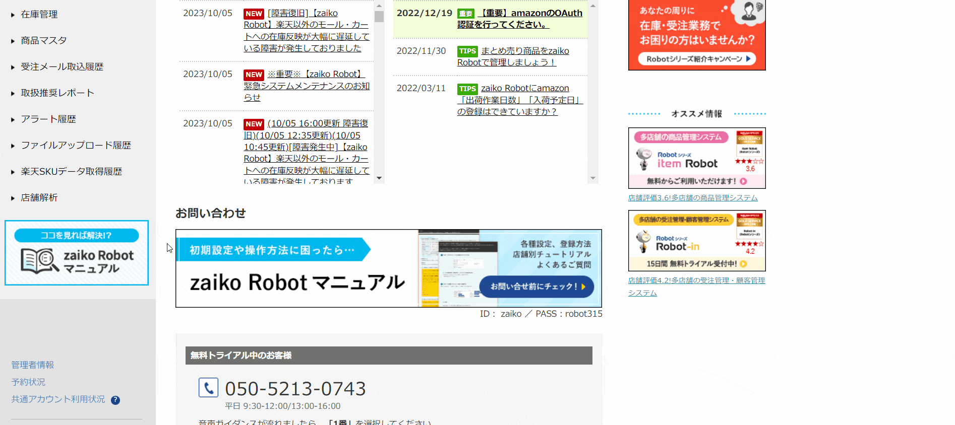955x425 pixels.
Task: Click the tips list scroll-up arrow
Action: pyautogui.click(x=593, y=6)
